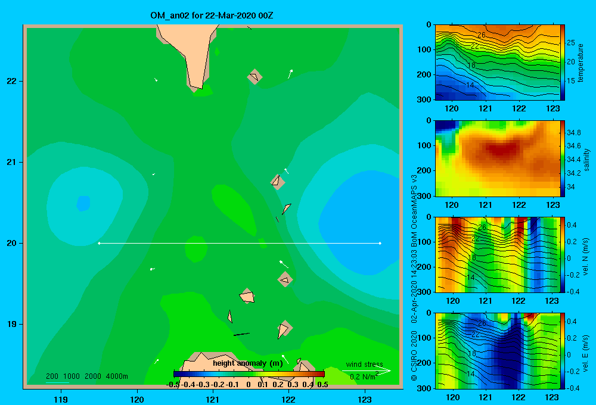Click the vertical 'temperature' colorbar label
This screenshot has height=405, width=596.
point(581,63)
